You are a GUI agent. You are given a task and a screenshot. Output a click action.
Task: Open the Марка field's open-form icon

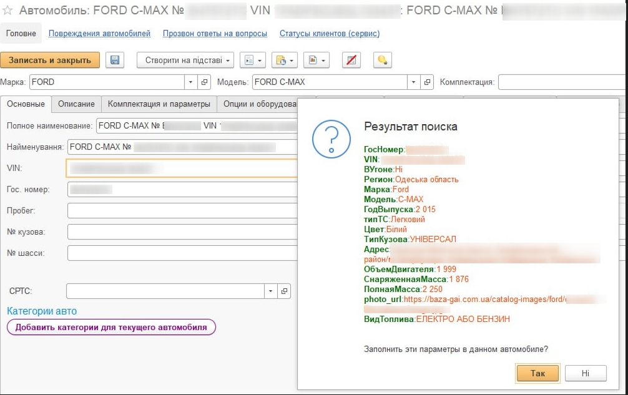click(204, 82)
